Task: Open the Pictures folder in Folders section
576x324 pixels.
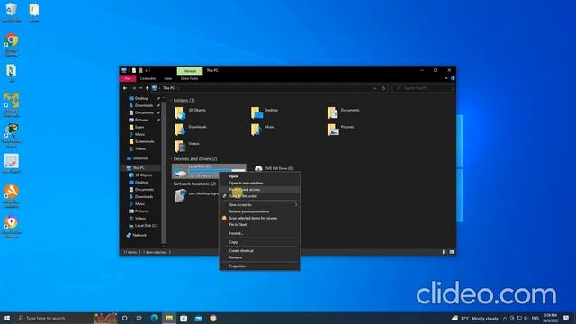Action: [340, 130]
